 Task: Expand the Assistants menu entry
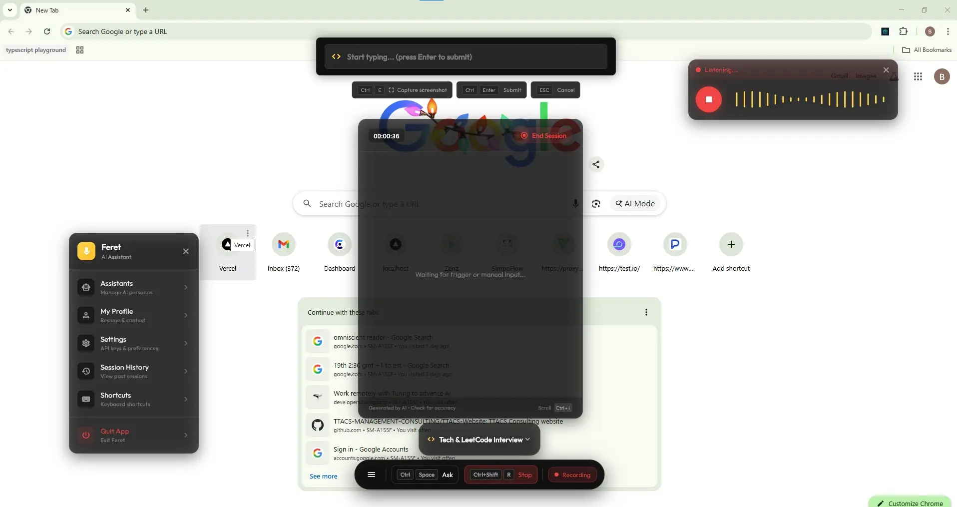pyautogui.click(x=134, y=287)
